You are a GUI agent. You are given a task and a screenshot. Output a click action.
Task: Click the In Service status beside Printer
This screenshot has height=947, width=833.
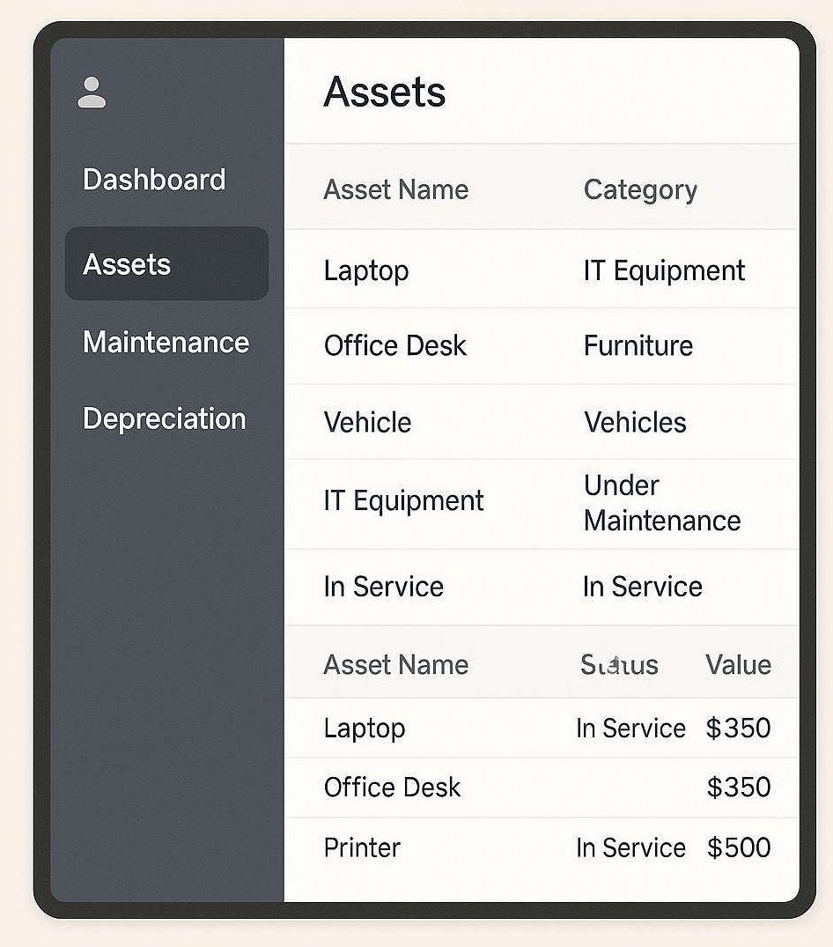coord(630,847)
